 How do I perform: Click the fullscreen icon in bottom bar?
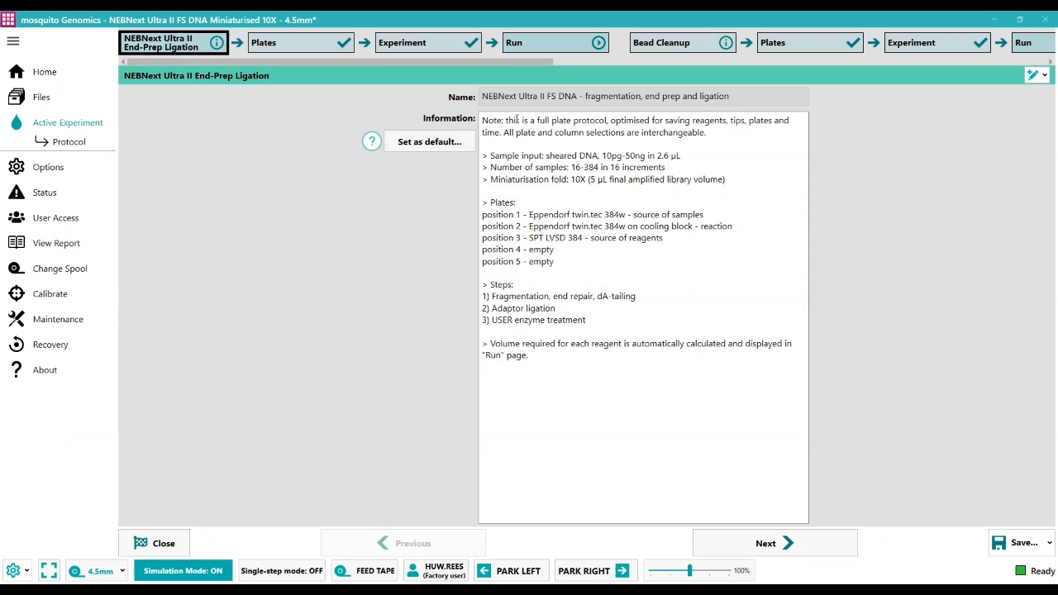tap(49, 571)
